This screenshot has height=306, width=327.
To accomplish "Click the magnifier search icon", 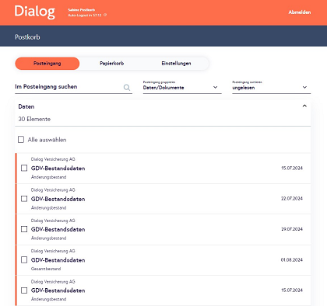I will click(x=127, y=88).
